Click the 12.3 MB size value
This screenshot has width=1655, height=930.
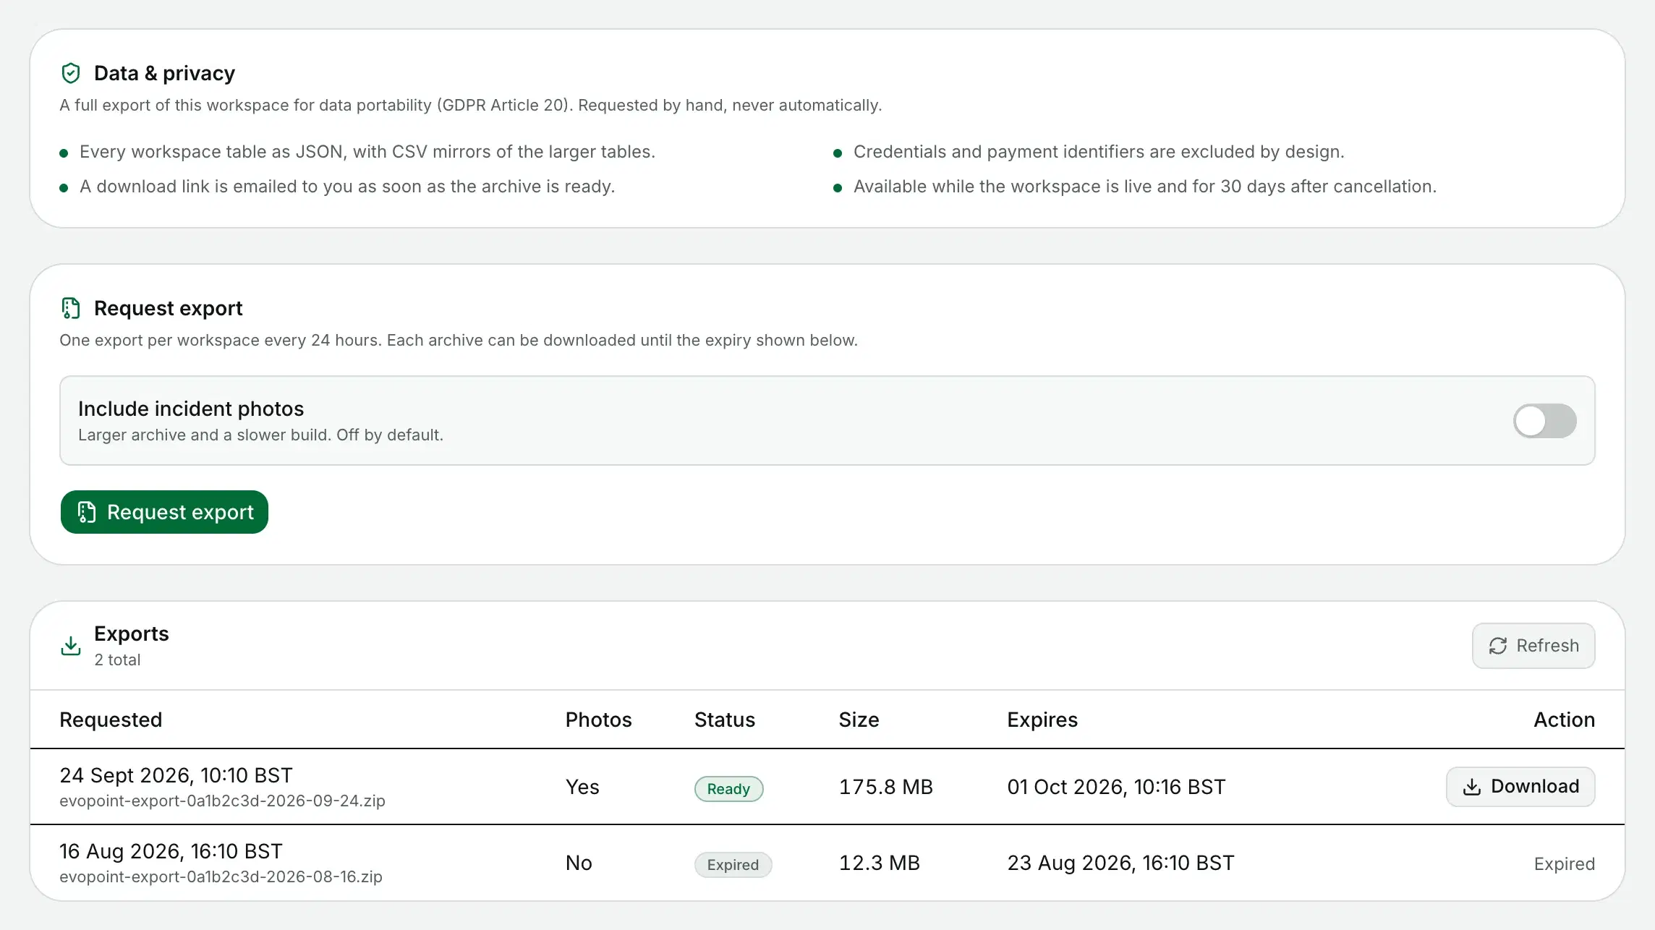coord(879,863)
